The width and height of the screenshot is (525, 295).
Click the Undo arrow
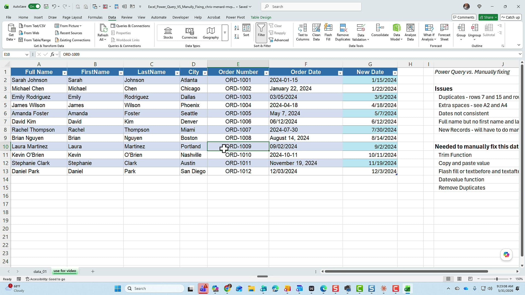54,7
